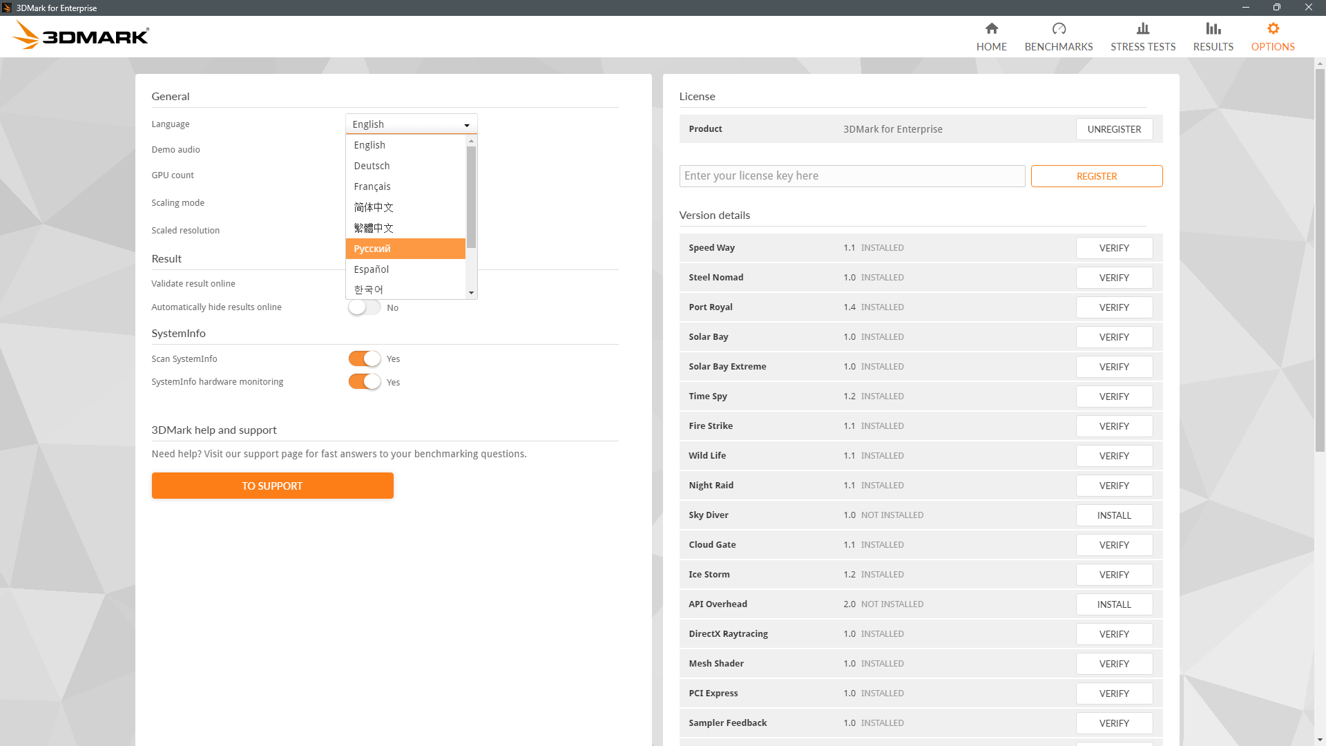Select 简体中文 from language list
Screen dimensions: 1326x746
(x=405, y=207)
